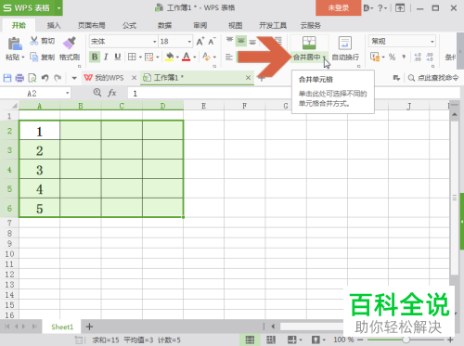Viewport: 464px width, 346px height.
Task: Expand the paste 粘贴 options arrow
Action: pos(23,58)
